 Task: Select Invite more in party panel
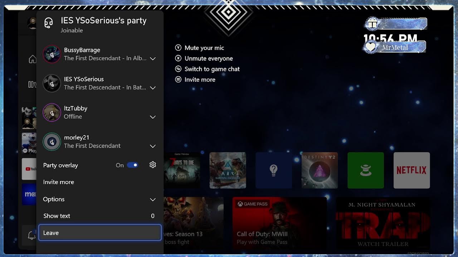[100, 182]
